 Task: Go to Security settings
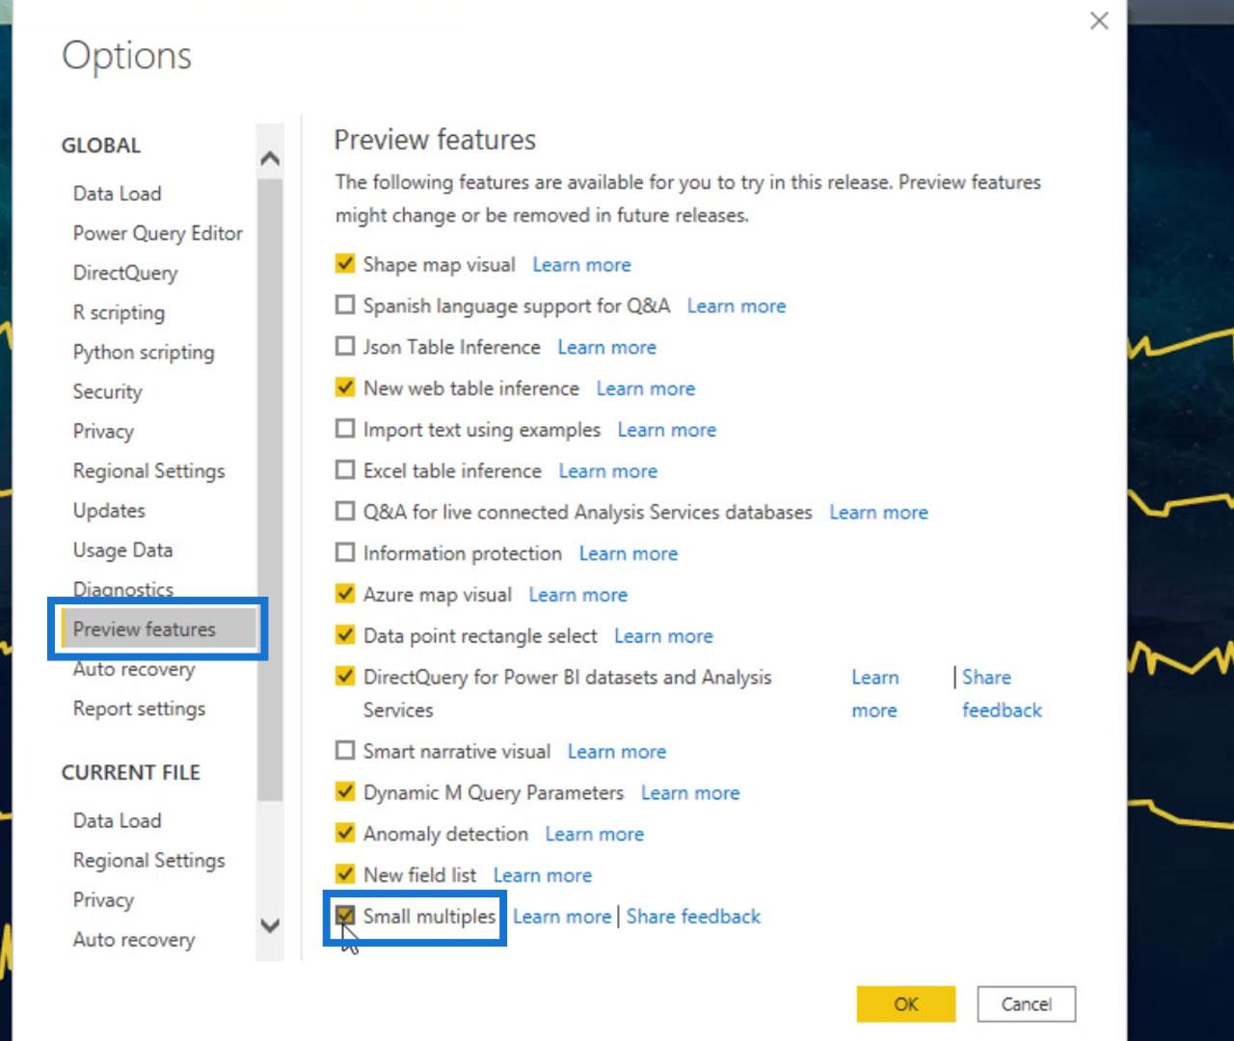click(x=107, y=391)
